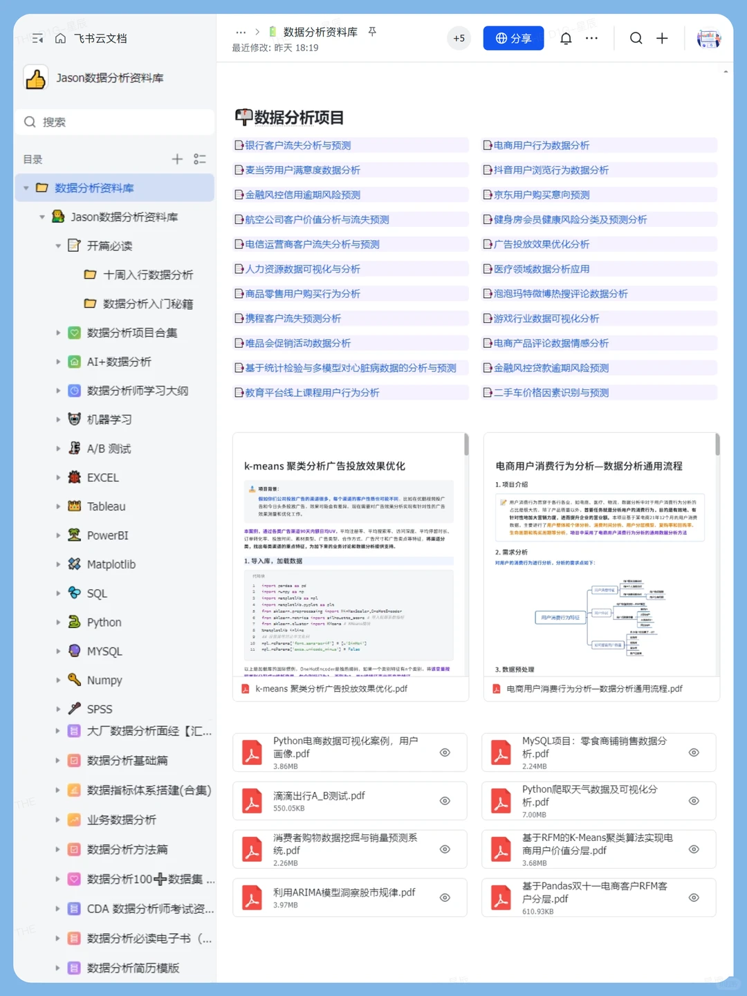Open the notification bell

click(x=566, y=38)
